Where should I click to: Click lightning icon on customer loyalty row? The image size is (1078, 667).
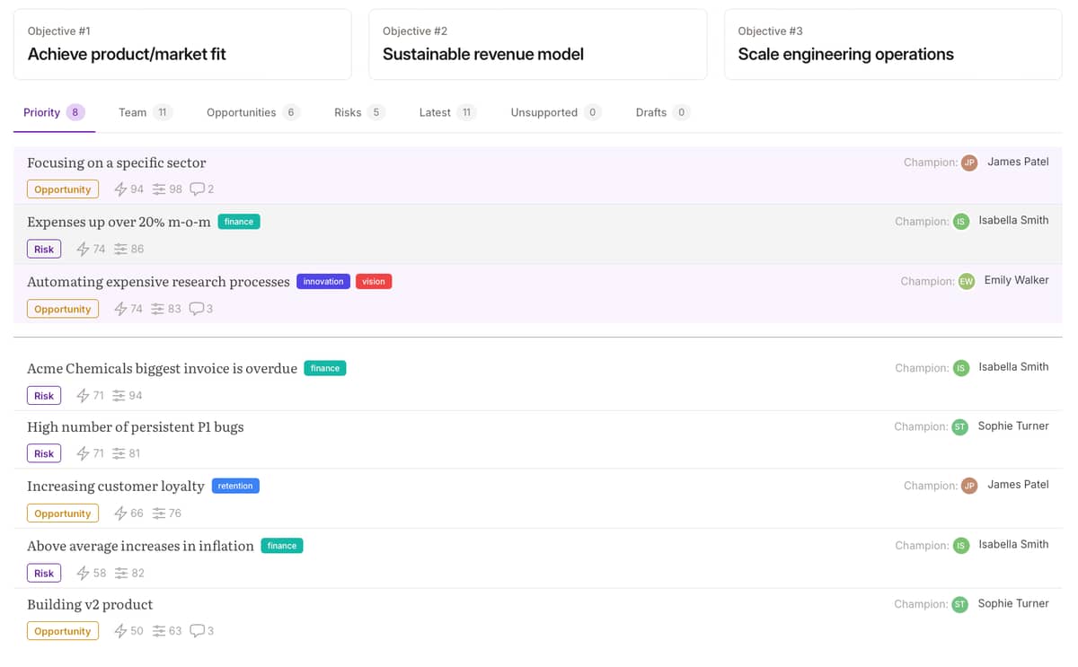[120, 513]
